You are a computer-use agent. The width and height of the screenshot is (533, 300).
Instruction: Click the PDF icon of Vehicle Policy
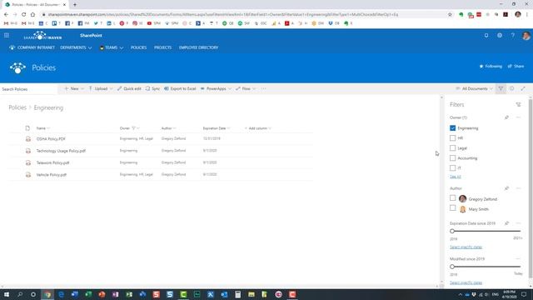click(x=28, y=174)
